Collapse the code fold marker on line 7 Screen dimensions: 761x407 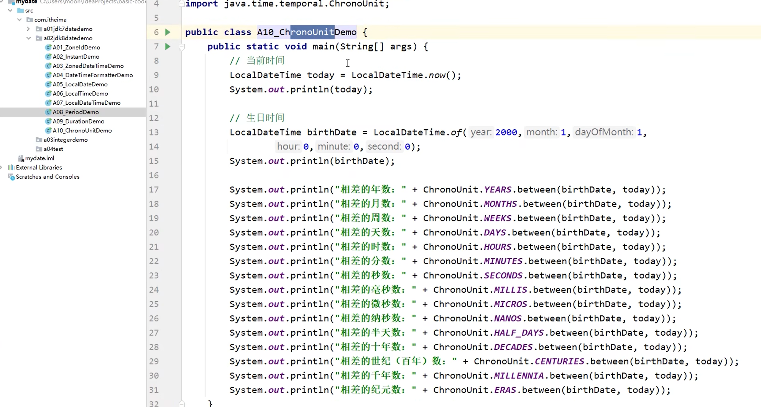pyautogui.click(x=182, y=48)
